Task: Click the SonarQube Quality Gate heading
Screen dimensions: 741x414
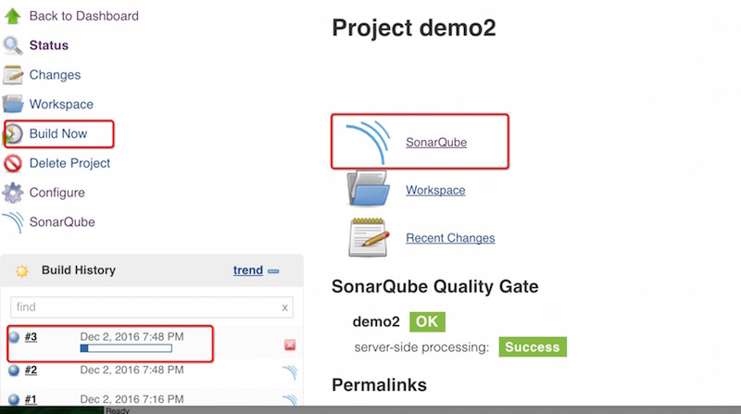Action: 434,286
